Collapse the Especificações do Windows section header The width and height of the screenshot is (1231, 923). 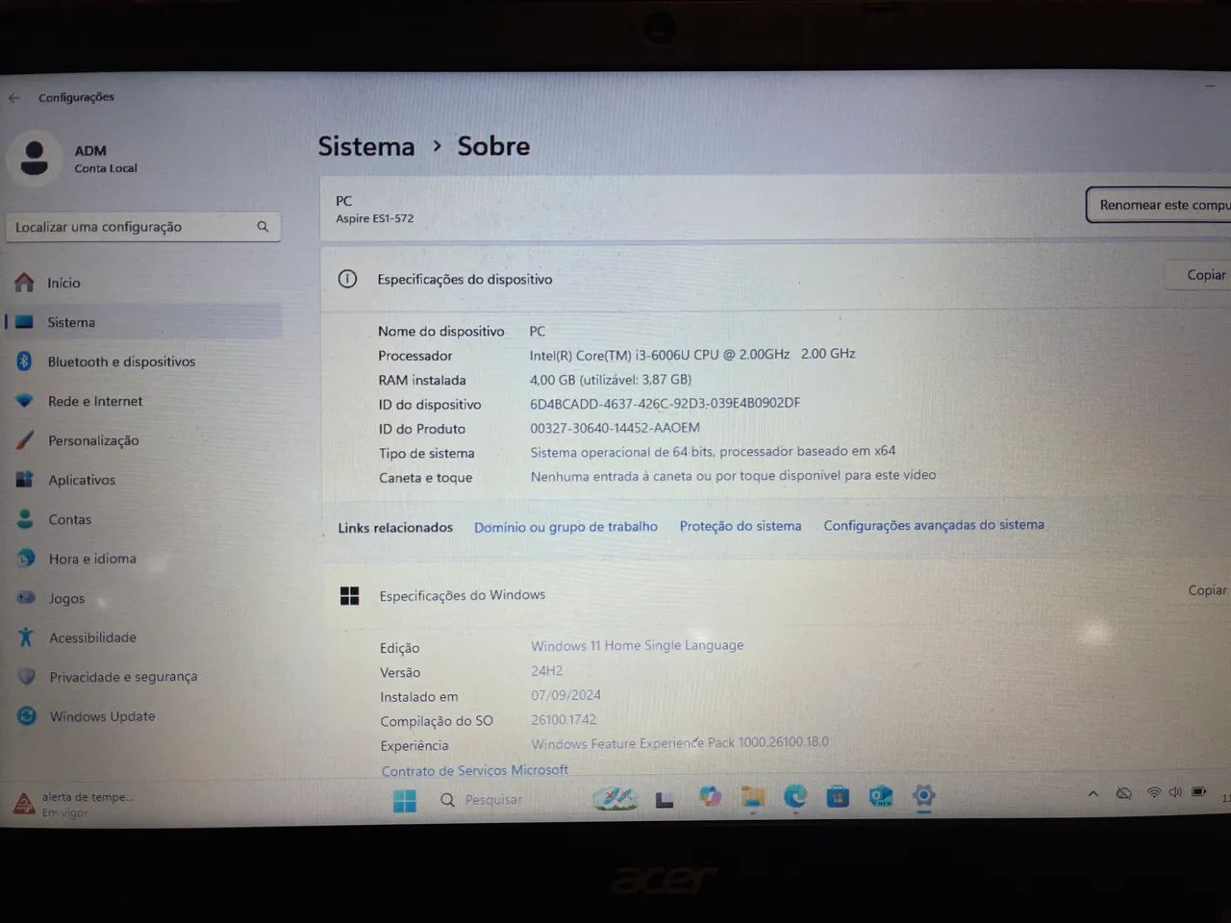tap(775, 594)
